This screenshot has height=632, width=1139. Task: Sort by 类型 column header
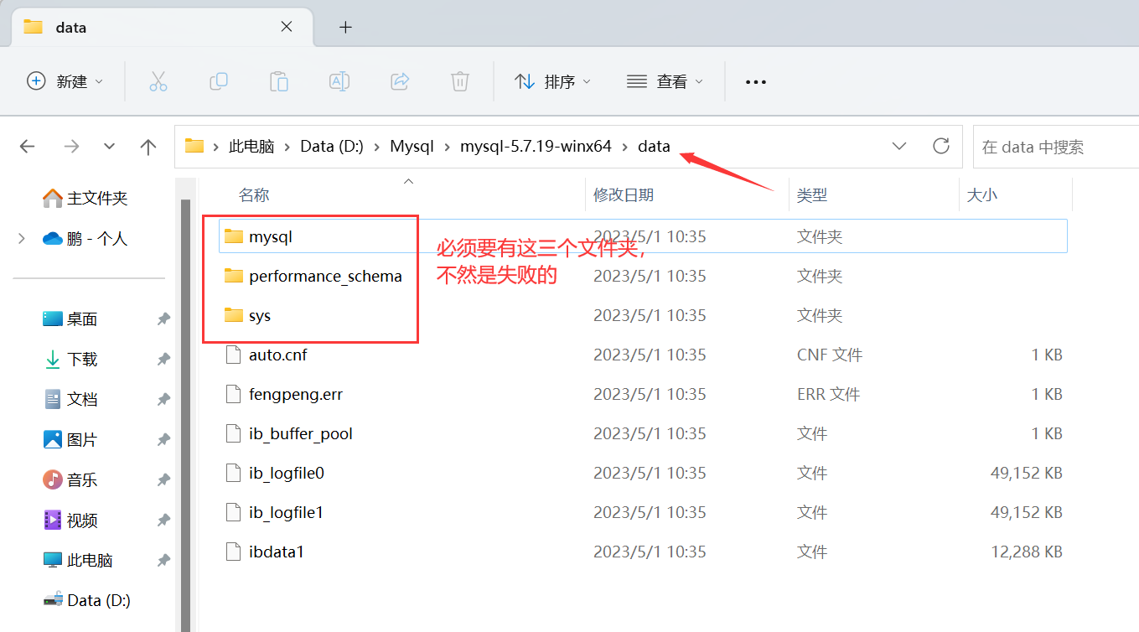point(812,195)
